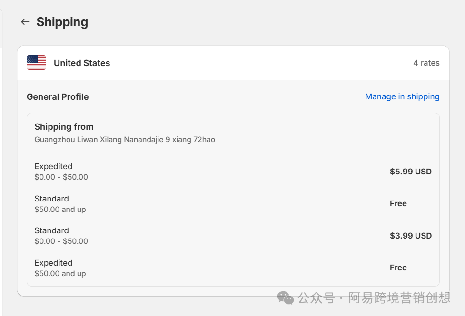Click the WeChat logo in the watermark
The height and width of the screenshot is (316, 465).
click(286, 298)
